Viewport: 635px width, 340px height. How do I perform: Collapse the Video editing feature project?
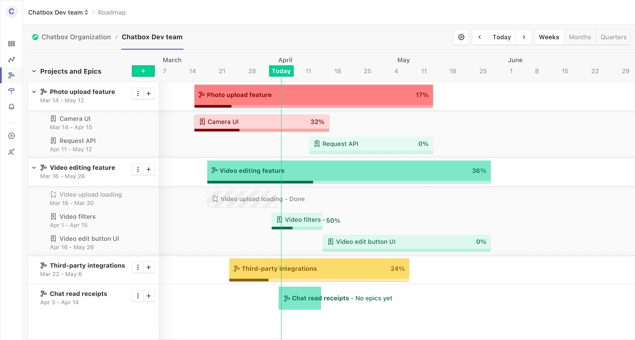tap(34, 167)
